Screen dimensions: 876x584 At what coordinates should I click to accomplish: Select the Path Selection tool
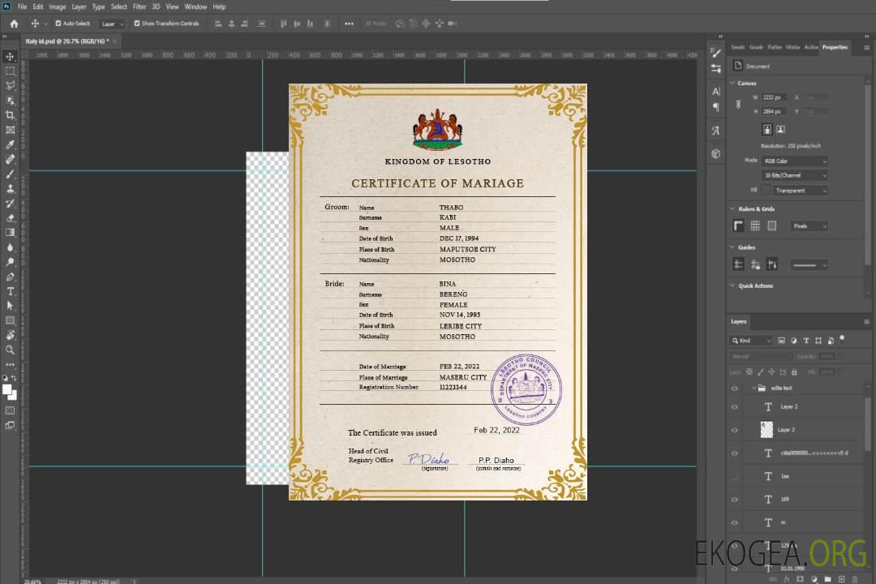[x=10, y=306]
